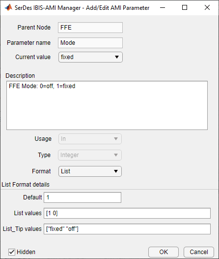
Task: Click the Current value dropdown arrow
Action: pyautogui.click(x=117, y=57)
